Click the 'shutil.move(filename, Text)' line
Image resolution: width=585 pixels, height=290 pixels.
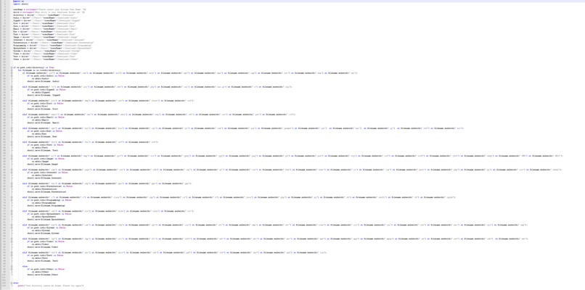pos(43,261)
